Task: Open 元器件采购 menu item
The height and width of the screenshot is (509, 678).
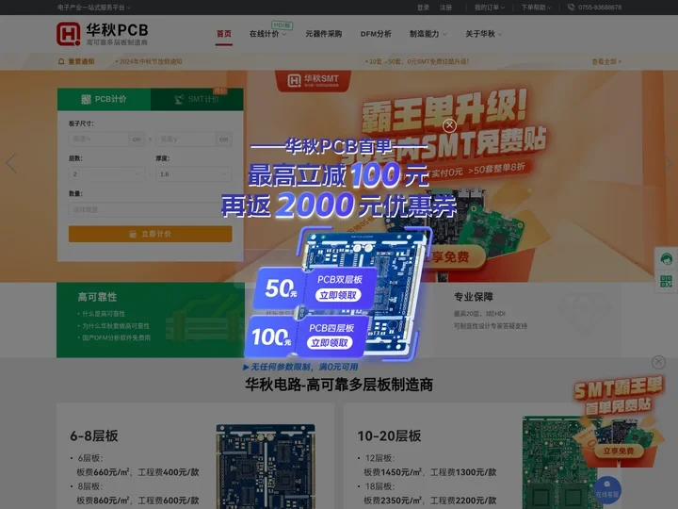Action: pos(323,34)
